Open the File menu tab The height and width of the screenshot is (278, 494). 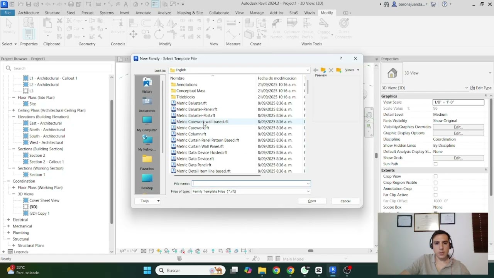7,13
